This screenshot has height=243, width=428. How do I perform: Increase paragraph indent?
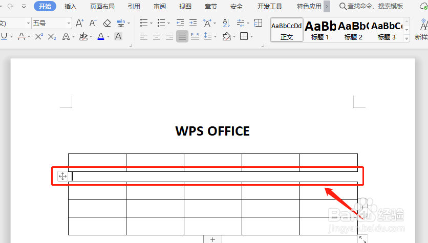[193, 23]
